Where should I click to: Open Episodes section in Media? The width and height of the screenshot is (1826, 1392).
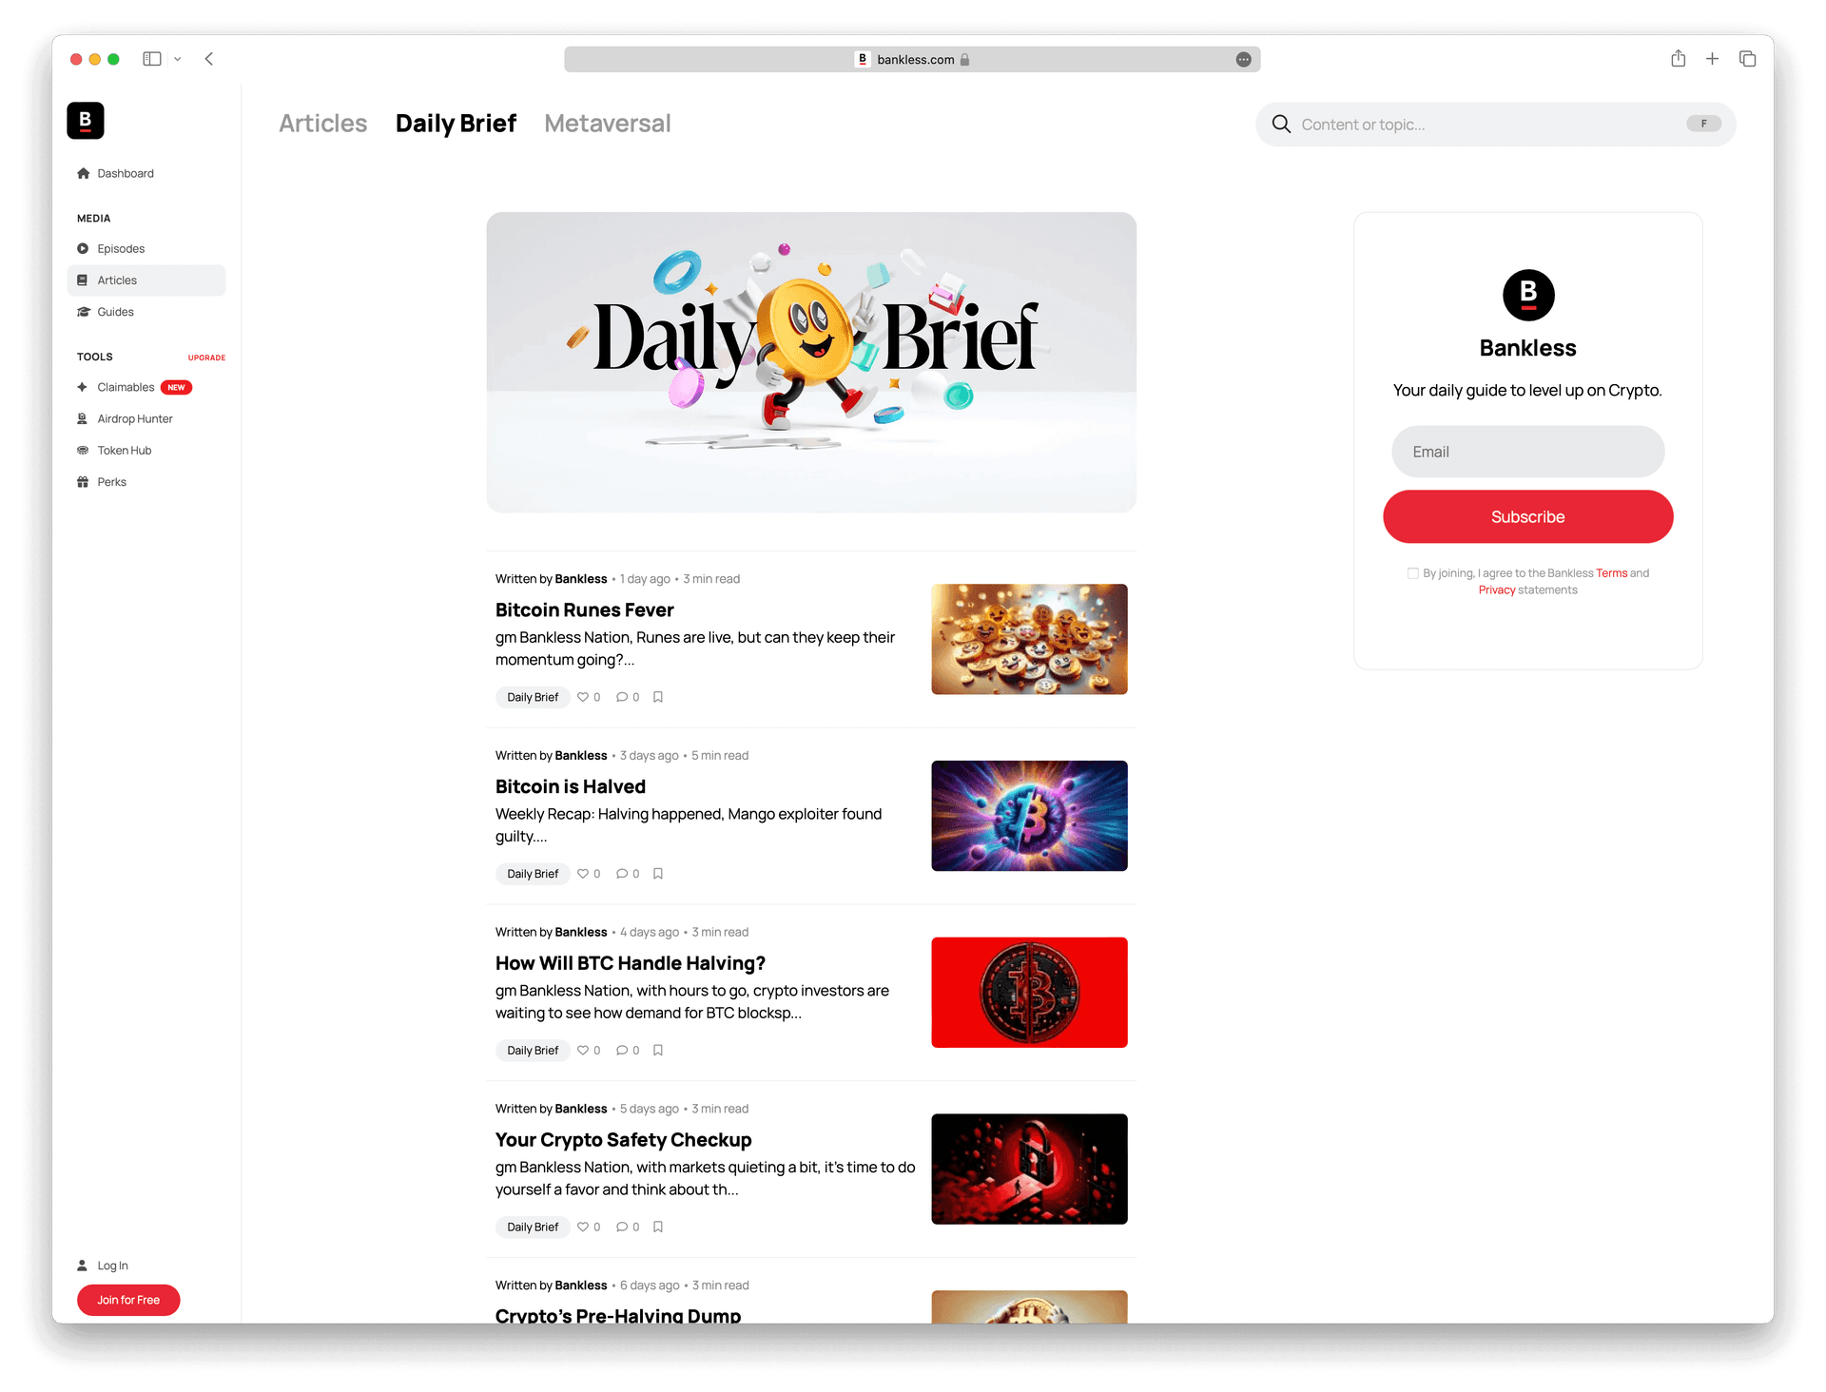pyautogui.click(x=122, y=247)
